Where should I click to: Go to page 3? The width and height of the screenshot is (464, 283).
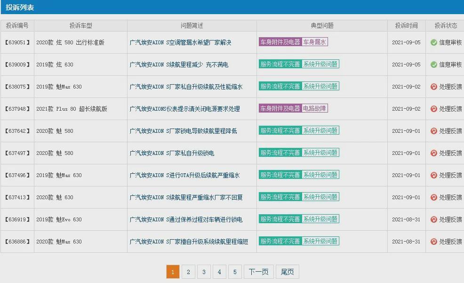click(x=204, y=272)
